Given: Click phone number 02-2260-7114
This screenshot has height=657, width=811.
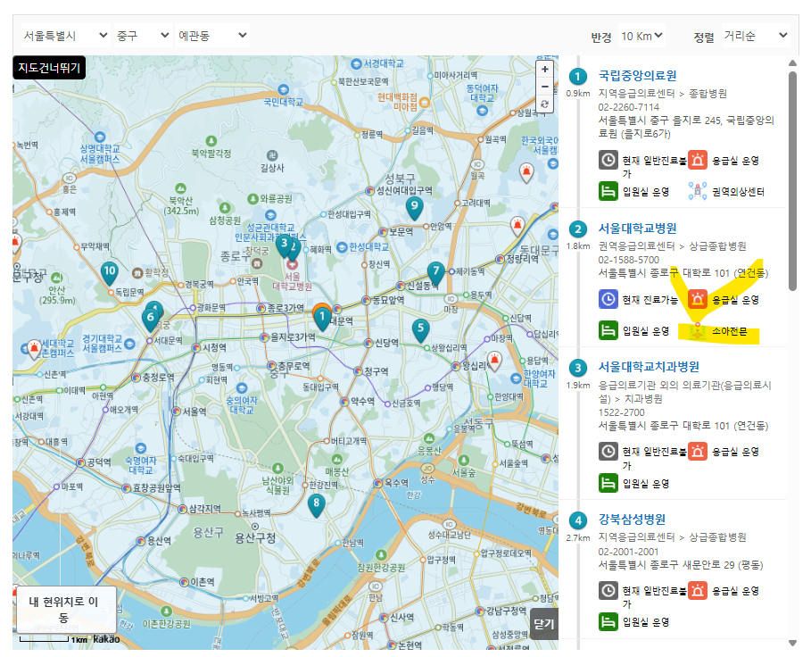Looking at the screenshot, I should 629,107.
